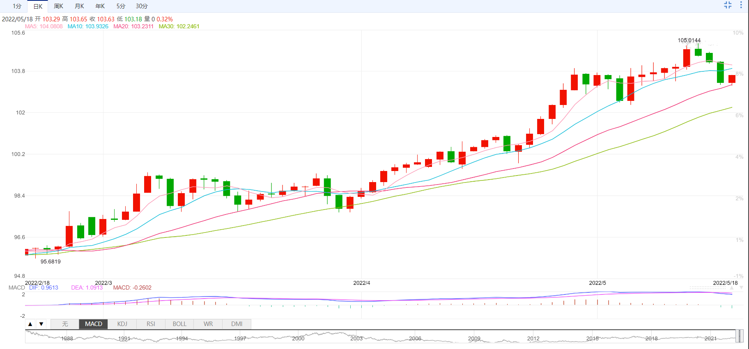The width and height of the screenshot is (749, 349).
Task: Click the 95.6819 low price label
Action: click(51, 262)
